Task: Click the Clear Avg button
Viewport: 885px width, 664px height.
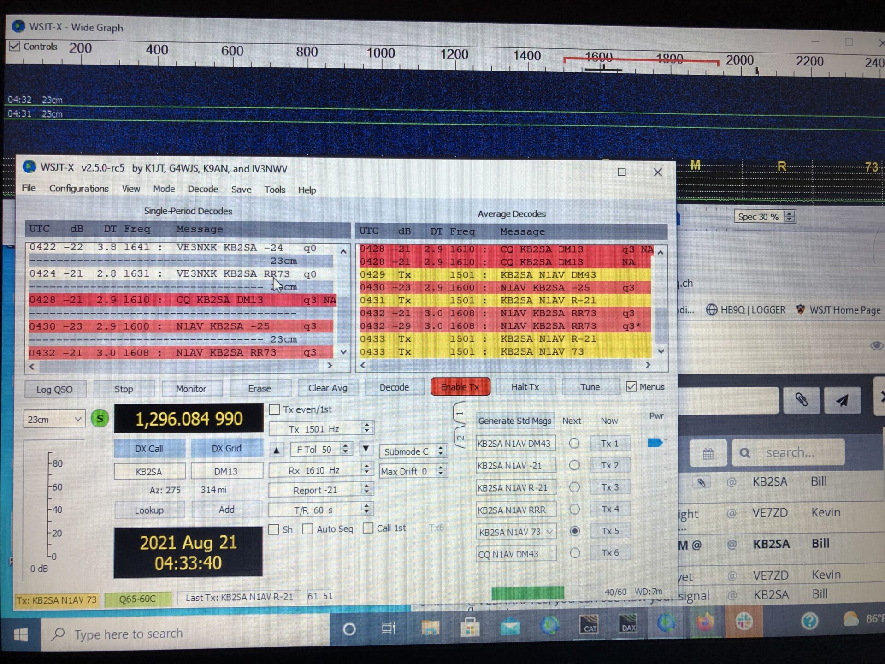Action: [x=328, y=388]
